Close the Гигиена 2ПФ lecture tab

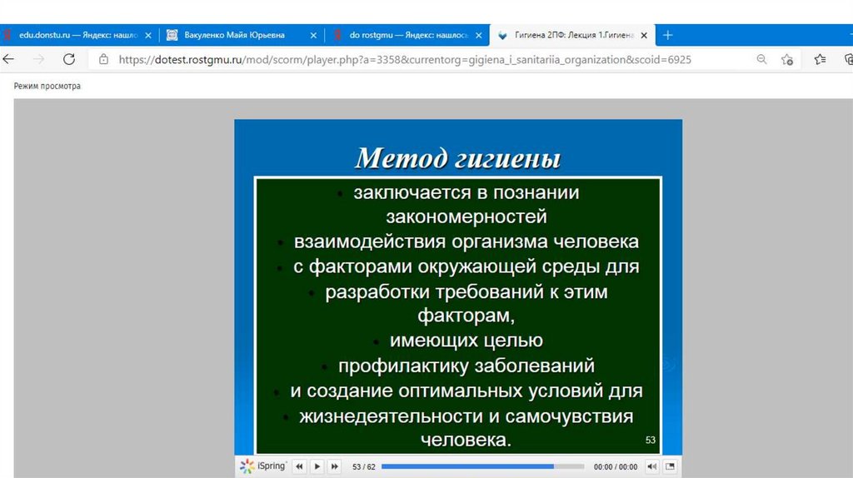tap(644, 35)
